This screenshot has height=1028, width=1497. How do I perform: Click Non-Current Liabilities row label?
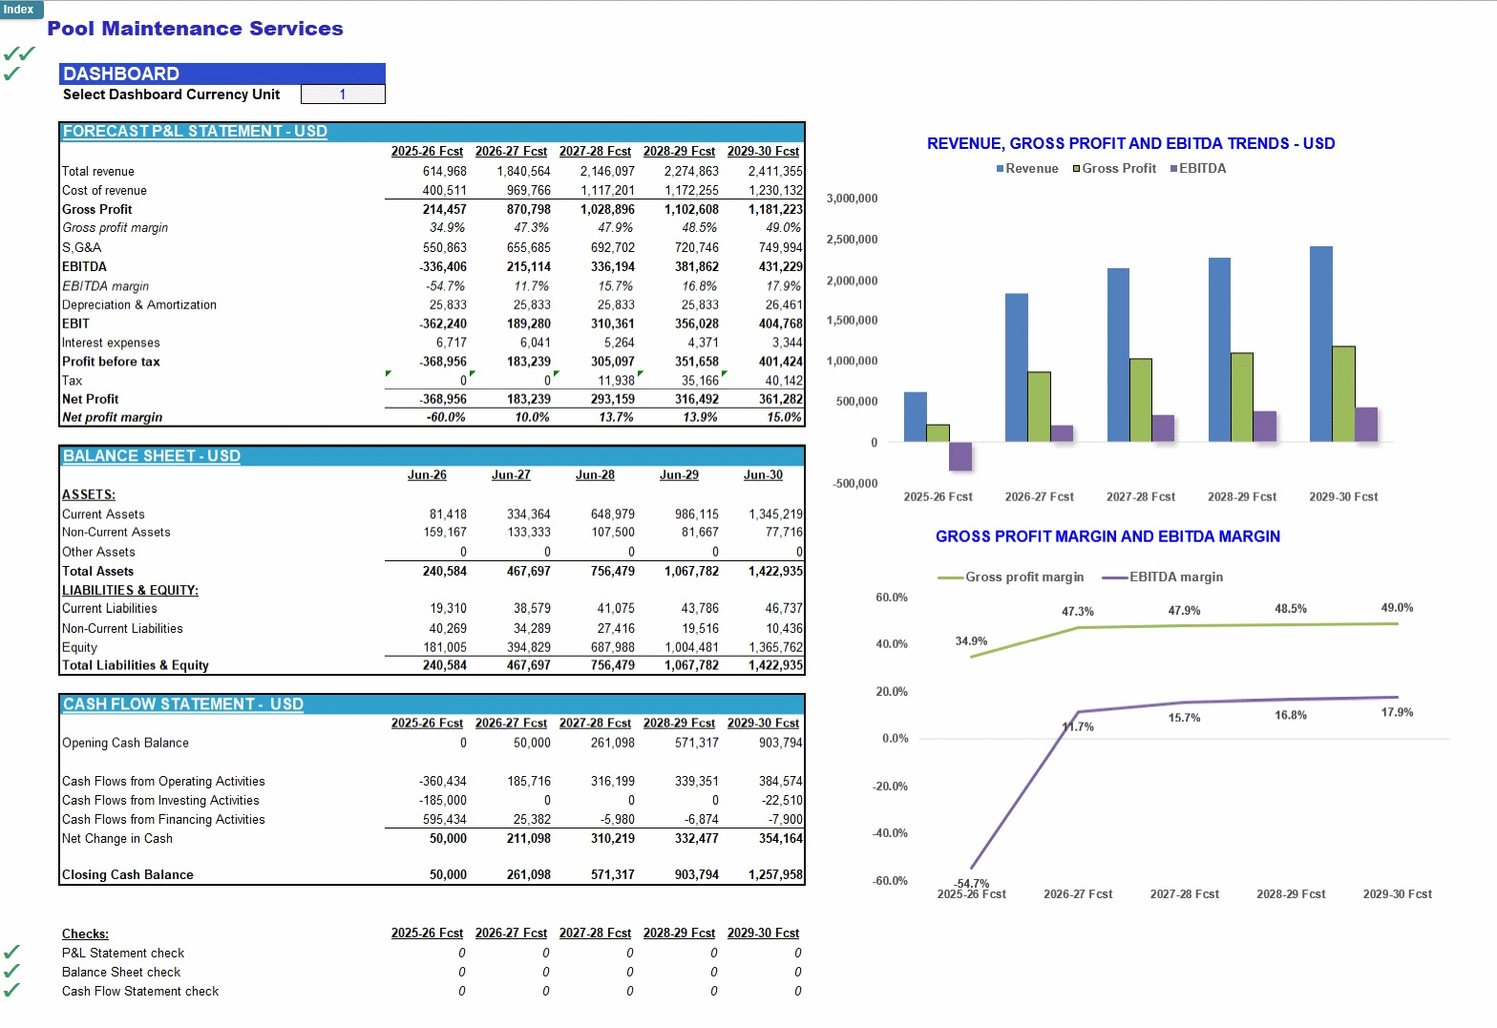(x=122, y=629)
